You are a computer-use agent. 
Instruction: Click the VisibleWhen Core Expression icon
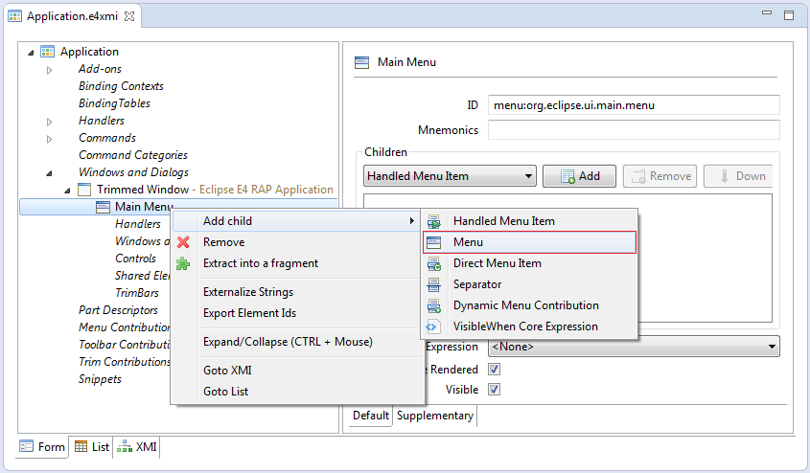(x=433, y=327)
